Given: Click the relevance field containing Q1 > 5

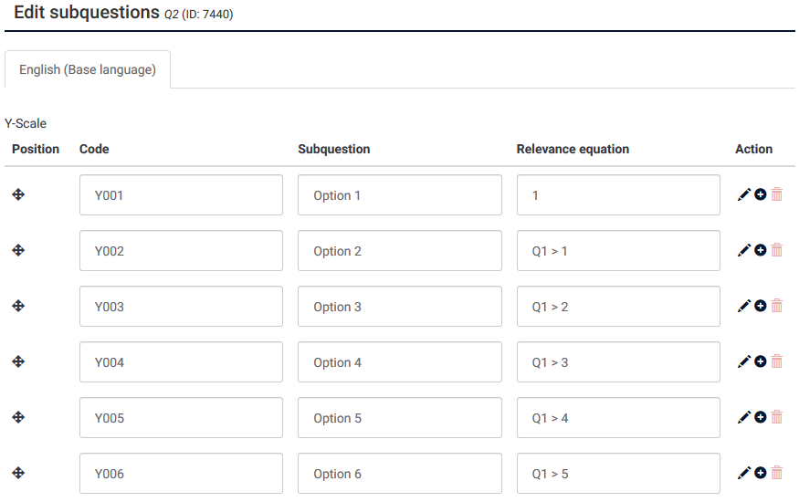Looking at the screenshot, I should coord(618,474).
